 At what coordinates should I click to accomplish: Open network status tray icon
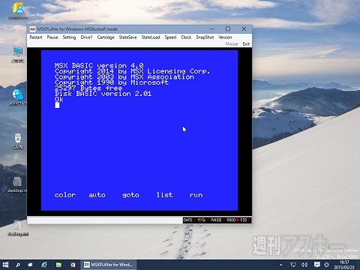click(x=292, y=265)
